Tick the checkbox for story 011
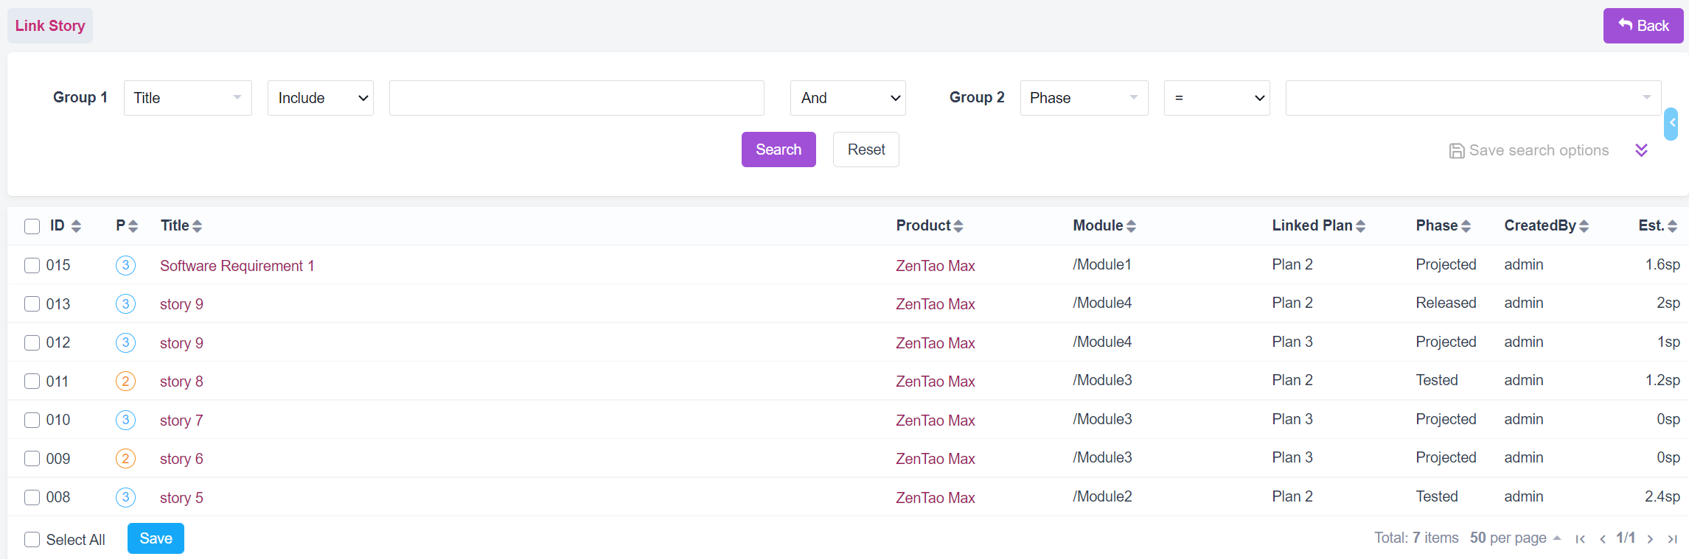Screen dimensions: 1689x559 pos(32,382)
